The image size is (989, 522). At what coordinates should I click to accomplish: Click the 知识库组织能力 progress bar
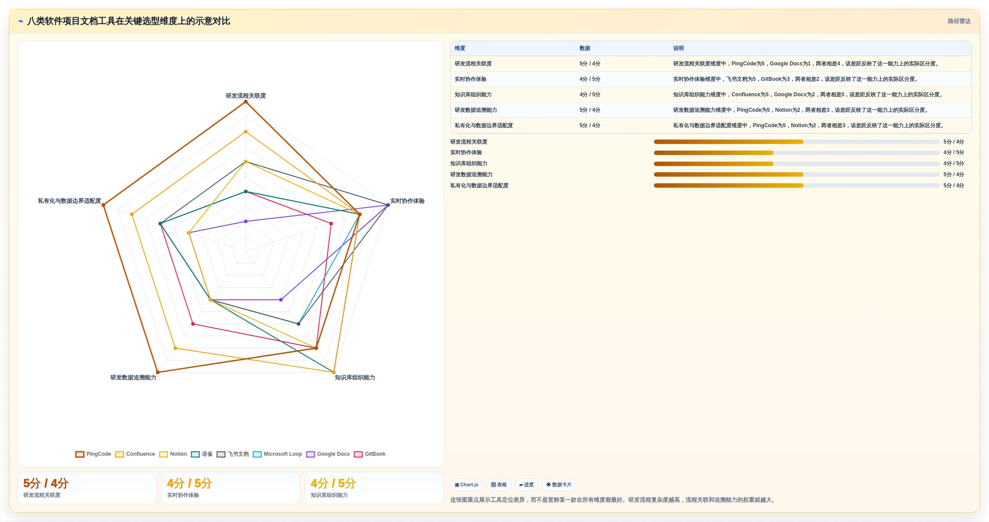point(796,164)
